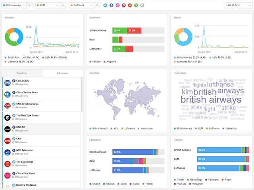Viewport: 254px width, 190px height.
Task: Click the world map in Countries
Action: click(127, 99)
